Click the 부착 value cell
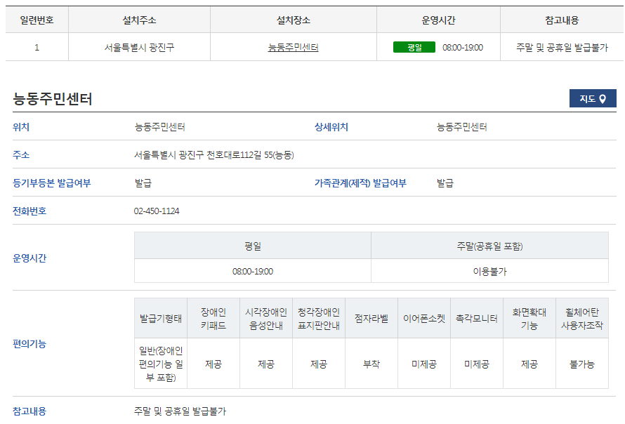This screenshot has height=424, width=625. (371, 364)
